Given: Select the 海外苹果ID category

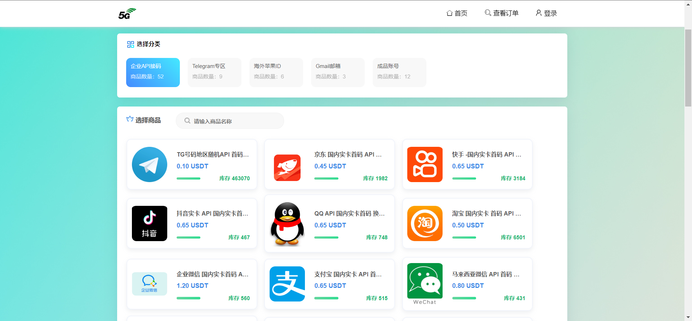Looking at the screenshot, I should 276,72.
